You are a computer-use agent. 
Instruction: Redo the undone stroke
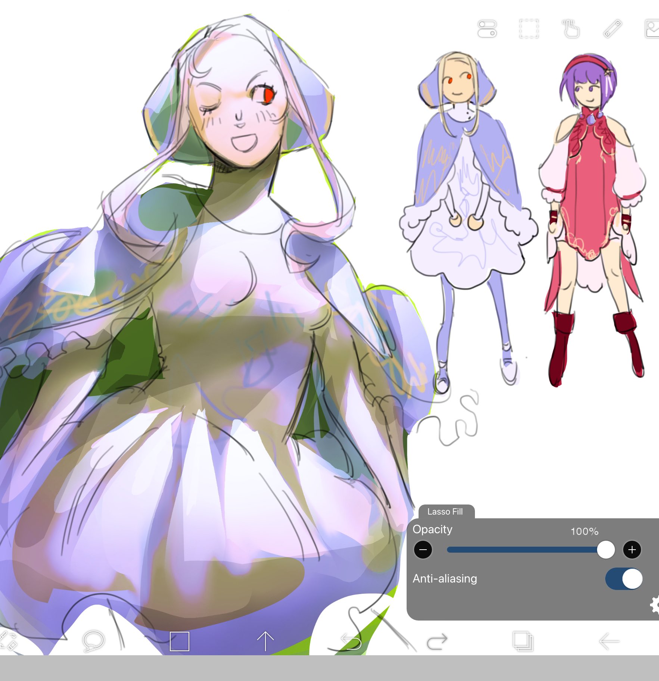(x=437, y=642)
